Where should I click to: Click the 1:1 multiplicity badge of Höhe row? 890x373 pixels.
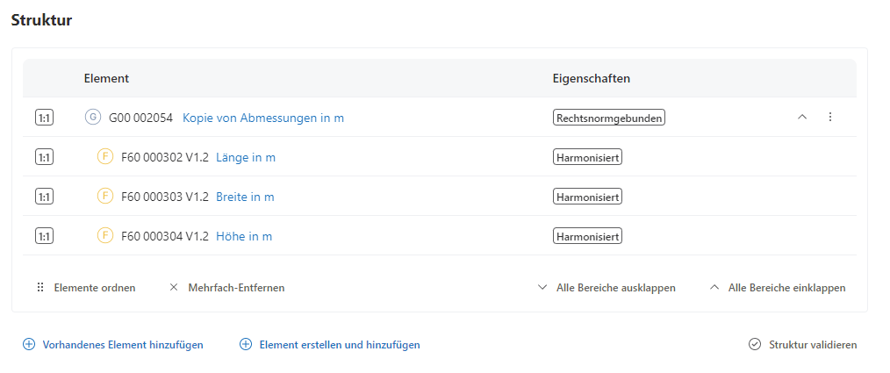click(44, 236)
